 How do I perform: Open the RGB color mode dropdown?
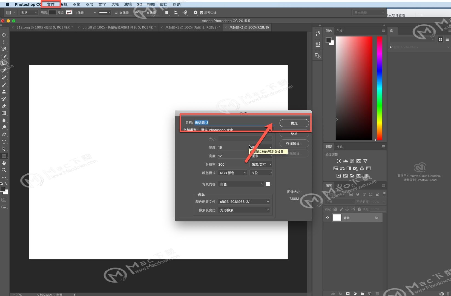click(x=232, y=173)
